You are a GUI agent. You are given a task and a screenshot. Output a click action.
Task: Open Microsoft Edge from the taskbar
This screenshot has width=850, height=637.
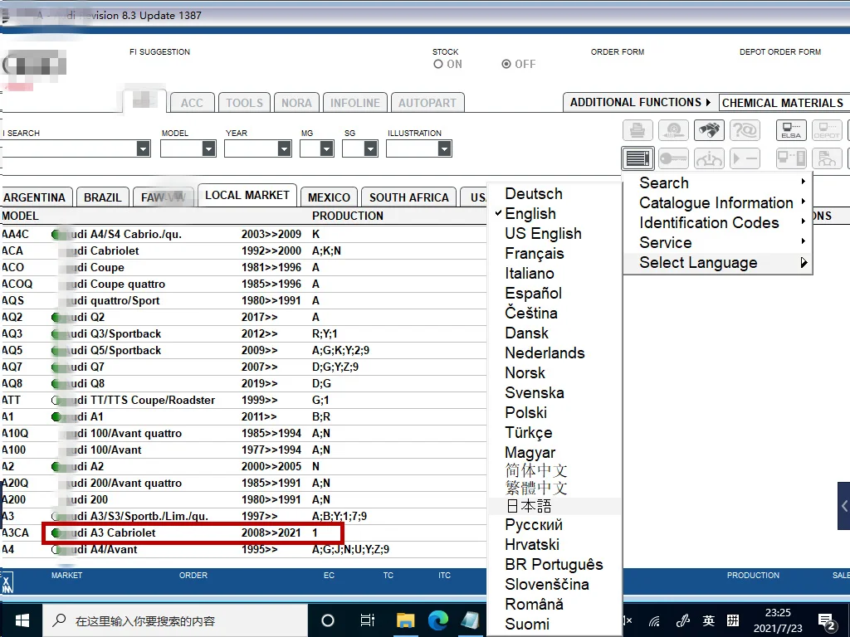(x=437, y=620)
